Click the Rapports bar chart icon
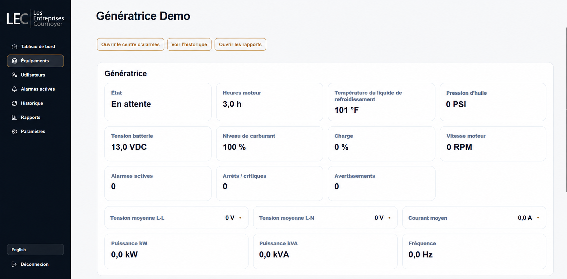567x279 pixels. 14,117
